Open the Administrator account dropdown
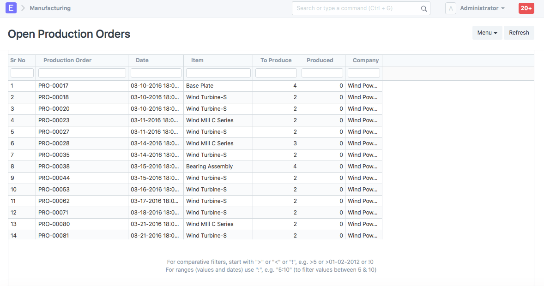 tap(482, 8)
